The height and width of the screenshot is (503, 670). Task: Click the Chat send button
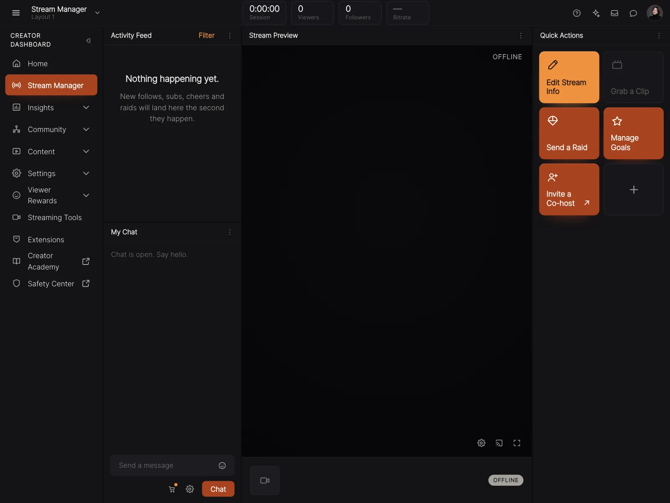pyautogui.click(x=218, y=489)
